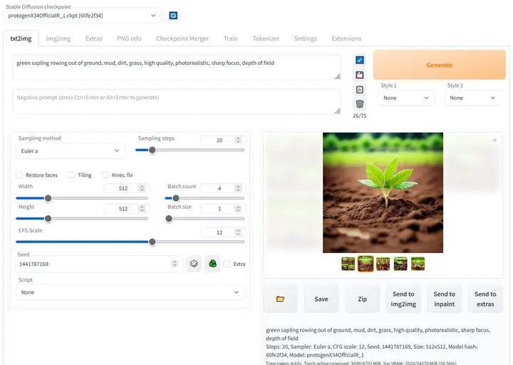Click Send to inpaint button

tap(445, 299)
